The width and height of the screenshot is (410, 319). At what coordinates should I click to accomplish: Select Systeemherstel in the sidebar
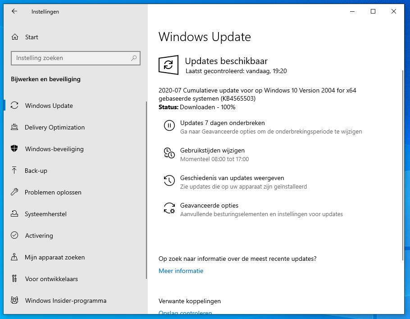click(x=46, y=214)
